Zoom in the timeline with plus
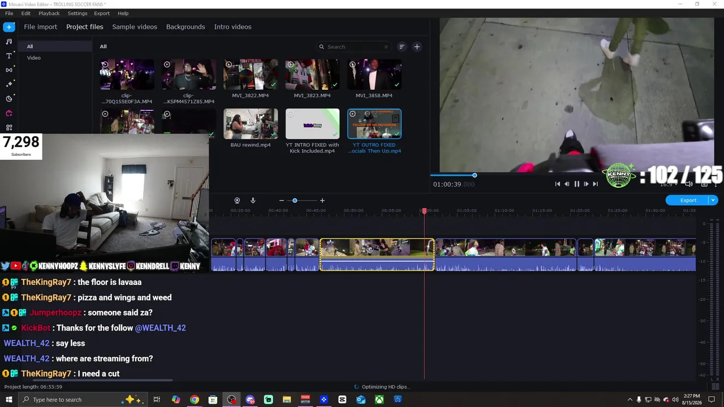Viewport: 724px width, 407px height. [x=322, y=201]
